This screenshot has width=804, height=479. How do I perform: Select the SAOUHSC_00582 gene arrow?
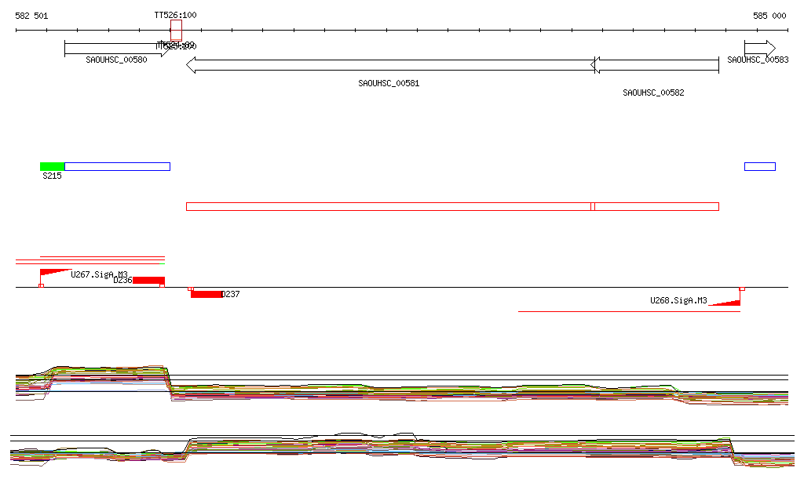[x=655, y=65]
